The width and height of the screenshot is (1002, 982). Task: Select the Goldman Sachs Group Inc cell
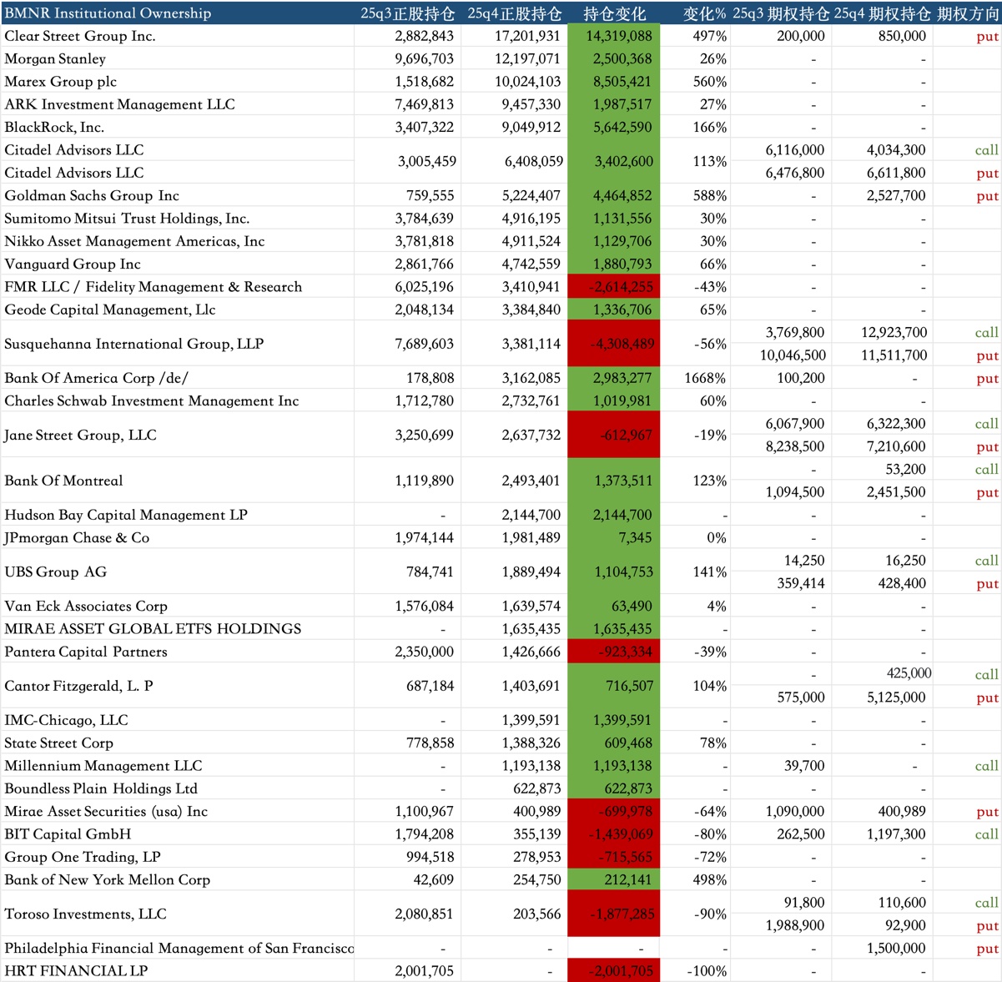point(92,196)
